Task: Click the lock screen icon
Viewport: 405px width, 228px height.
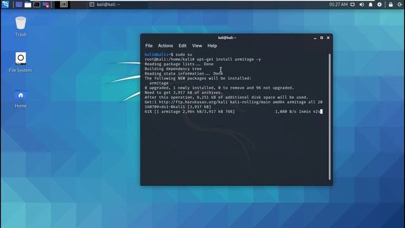Action: [x=391, y=4]
